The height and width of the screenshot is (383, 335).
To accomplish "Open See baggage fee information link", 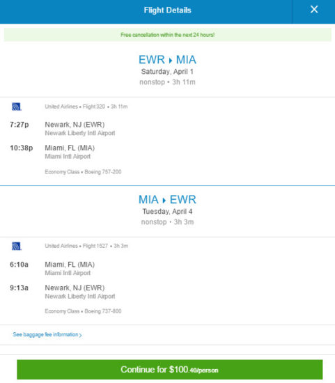I will coord(45,334).
